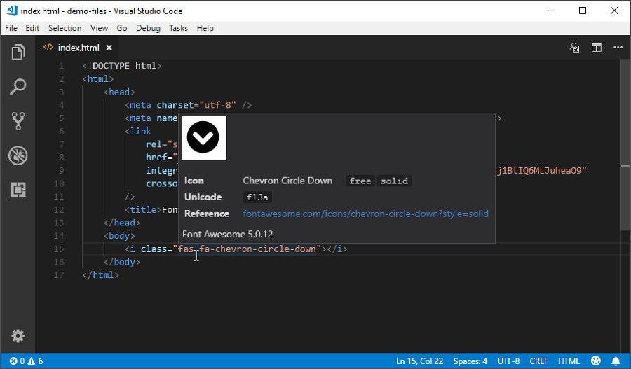This screenshot has width=631, height=369.
Task: Open the Explorer view in activity bar
Action: tap(18, 53)
